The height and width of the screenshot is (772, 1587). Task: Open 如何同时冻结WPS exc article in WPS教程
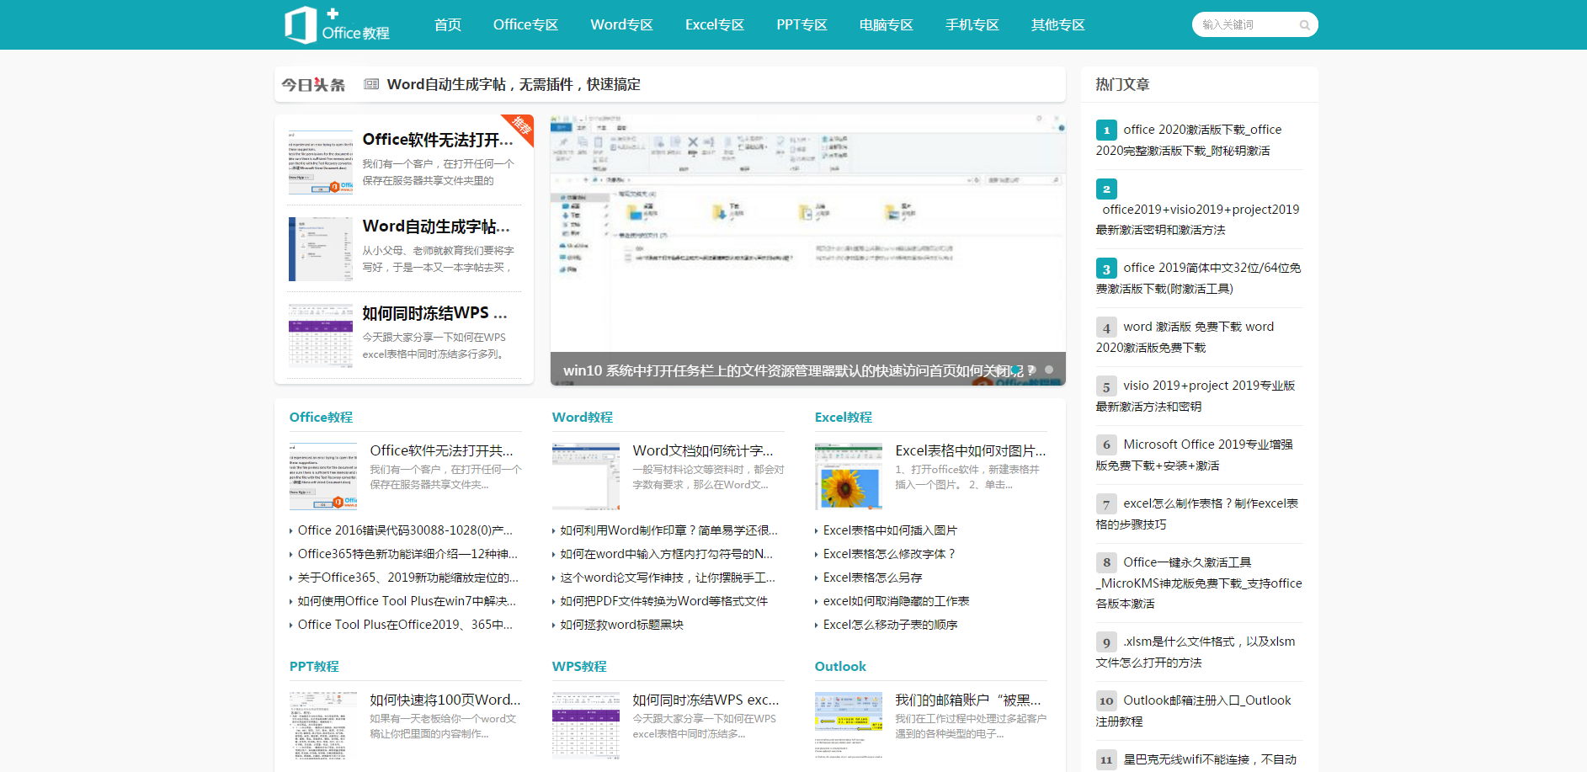click(706, 700)
